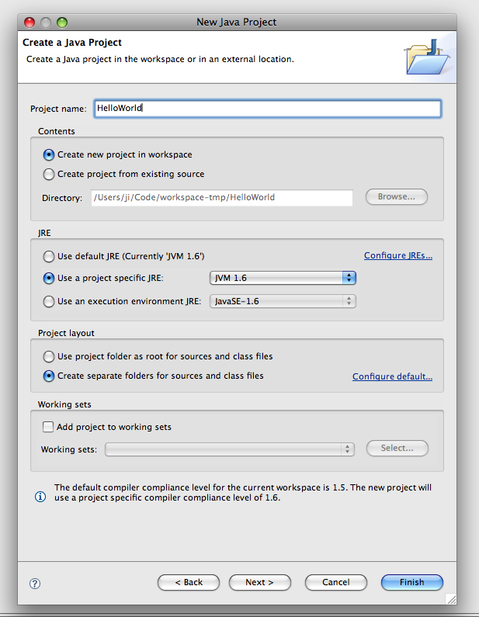Click the Browse button
Screen dimensions: 479x617
click(397, 197)
